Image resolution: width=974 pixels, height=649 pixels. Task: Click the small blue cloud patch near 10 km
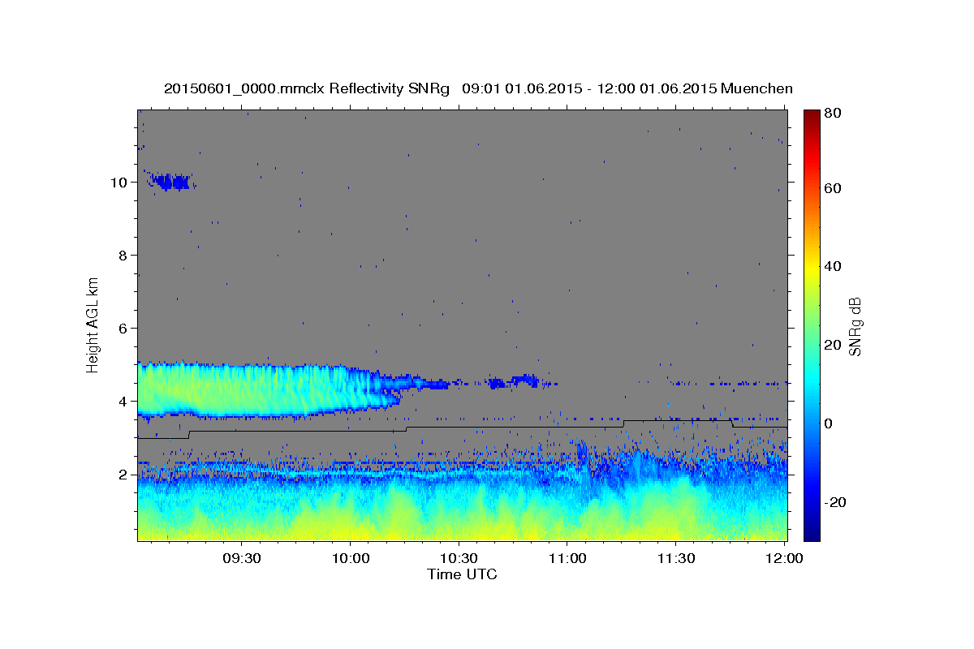coord(170,181)
